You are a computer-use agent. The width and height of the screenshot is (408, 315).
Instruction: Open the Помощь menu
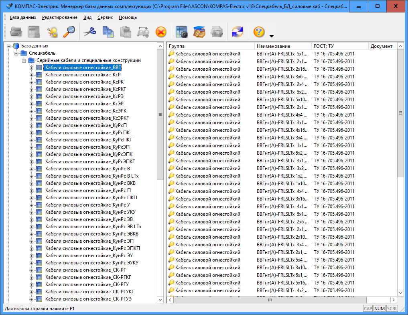tap(128, 17)
